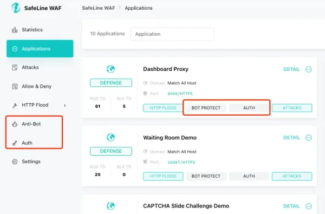Click BOT PROTECT on Waiting Room Demo

[206, 176]
